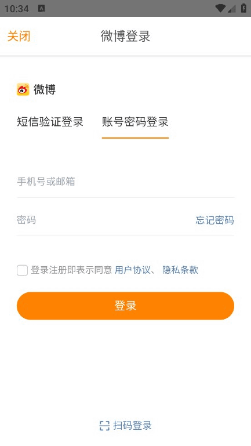Switch to 短信验证登录 tab
The image size is (251, 446).
tap(50, 122)
